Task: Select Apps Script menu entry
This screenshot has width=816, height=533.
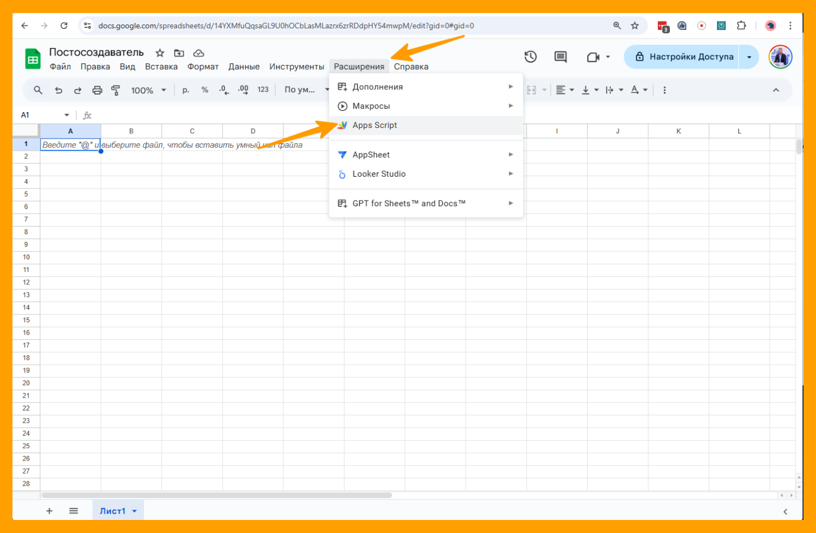Action: pos(375,125)
